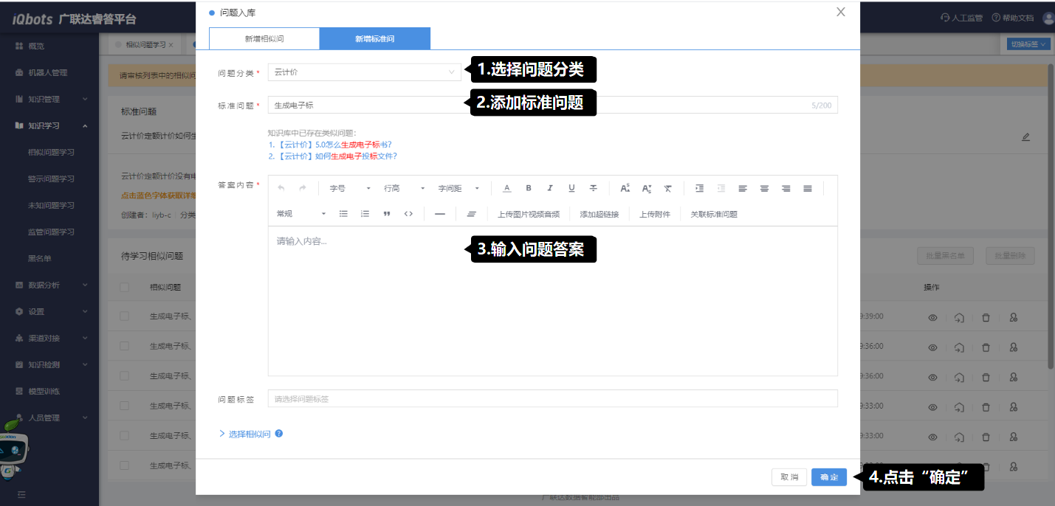
Task: Pick text color with the font color icon
Action: pos(506,189)
